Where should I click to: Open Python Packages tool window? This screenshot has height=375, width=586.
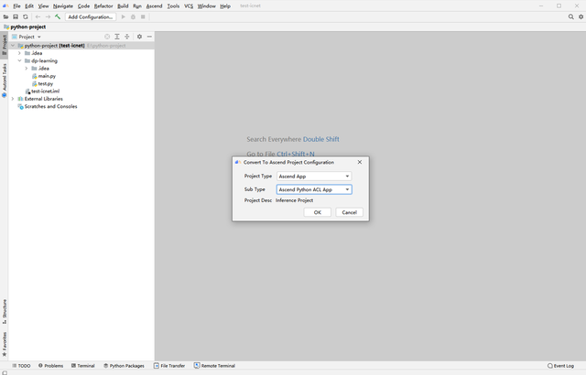tap(124, 366)
